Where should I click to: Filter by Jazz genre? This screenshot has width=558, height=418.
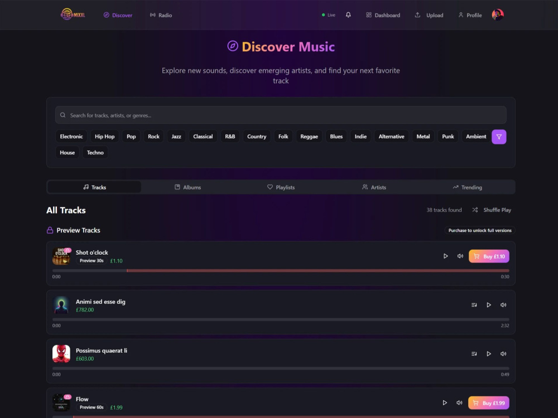pos(176,137)
